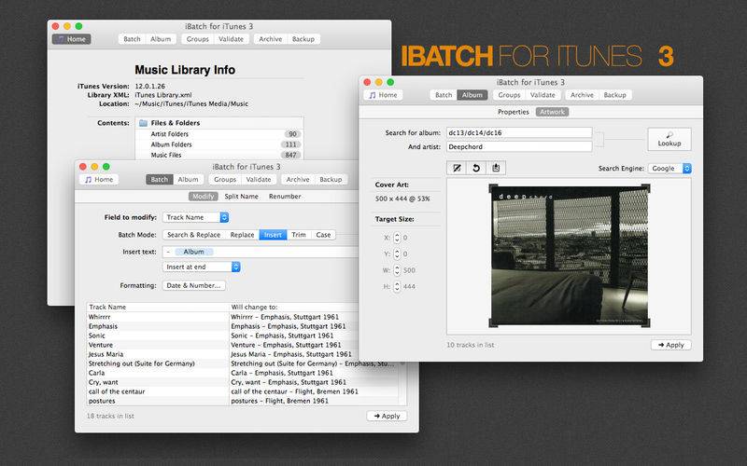Select Case batch mode
747x466 pixels.
click(x=323, y=235)
